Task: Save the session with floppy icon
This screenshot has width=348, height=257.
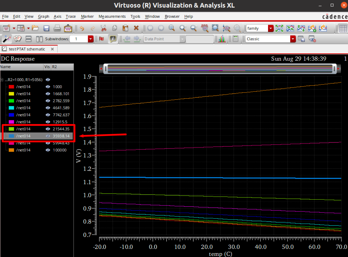Action: click(46, 28)
